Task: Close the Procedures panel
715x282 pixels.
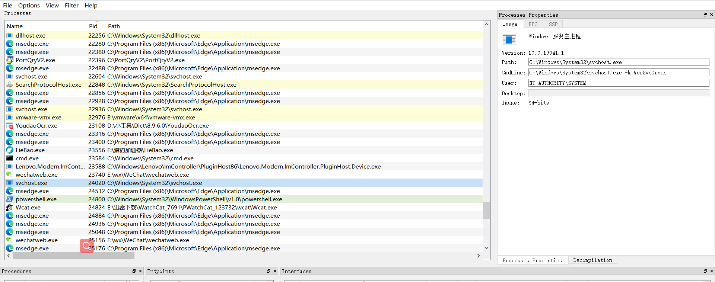Action: click(x=140, y=271)
